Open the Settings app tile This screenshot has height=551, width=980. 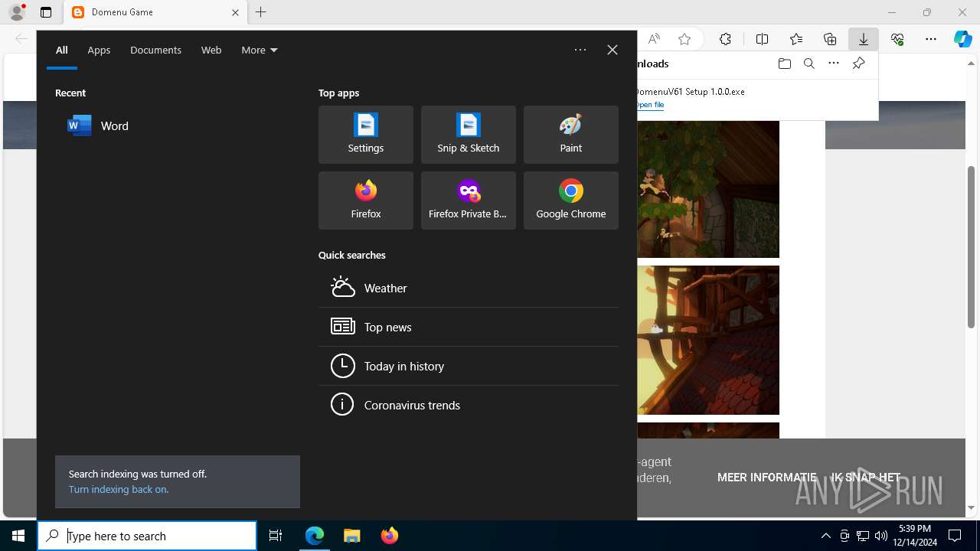coord(366,135)
